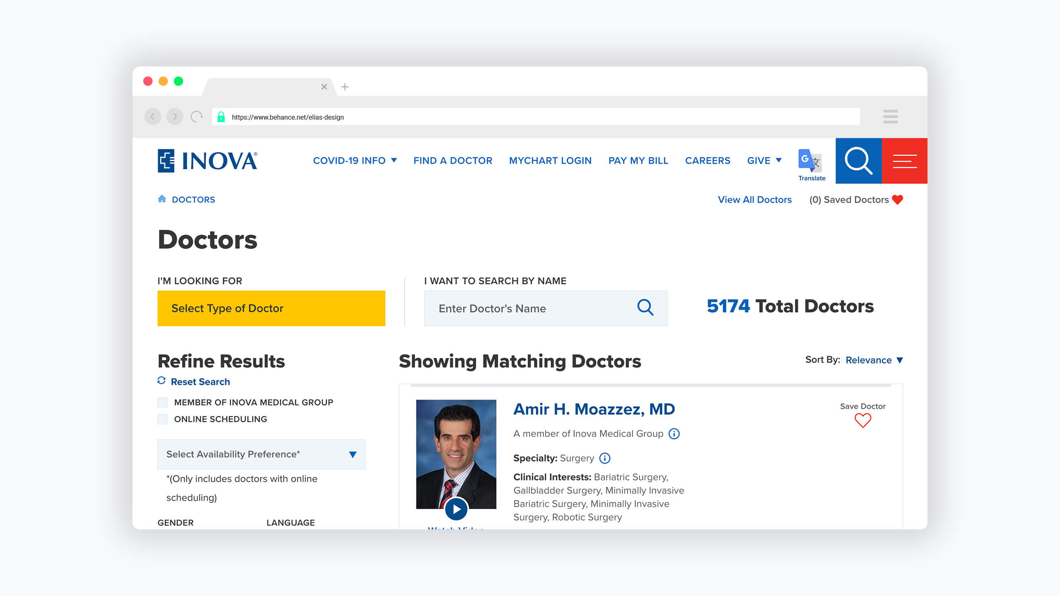
Task: Open the Google Translate icon
Action: coord(811,161)
